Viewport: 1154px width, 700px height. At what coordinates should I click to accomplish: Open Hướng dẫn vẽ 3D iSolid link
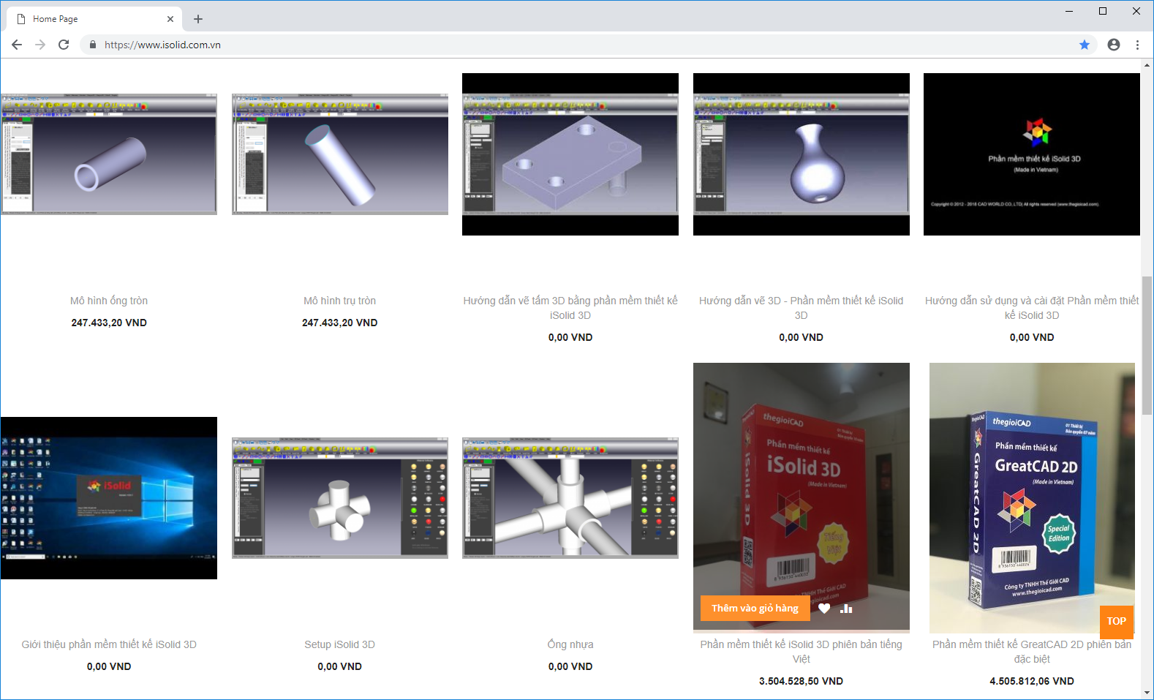(x=802, y=308)
